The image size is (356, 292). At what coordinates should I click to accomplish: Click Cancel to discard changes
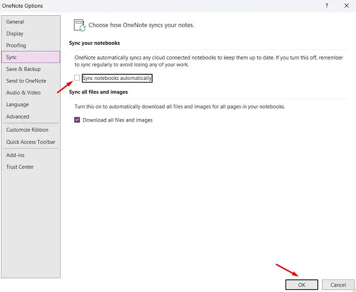pyautogui.click(x=338, y=285)
